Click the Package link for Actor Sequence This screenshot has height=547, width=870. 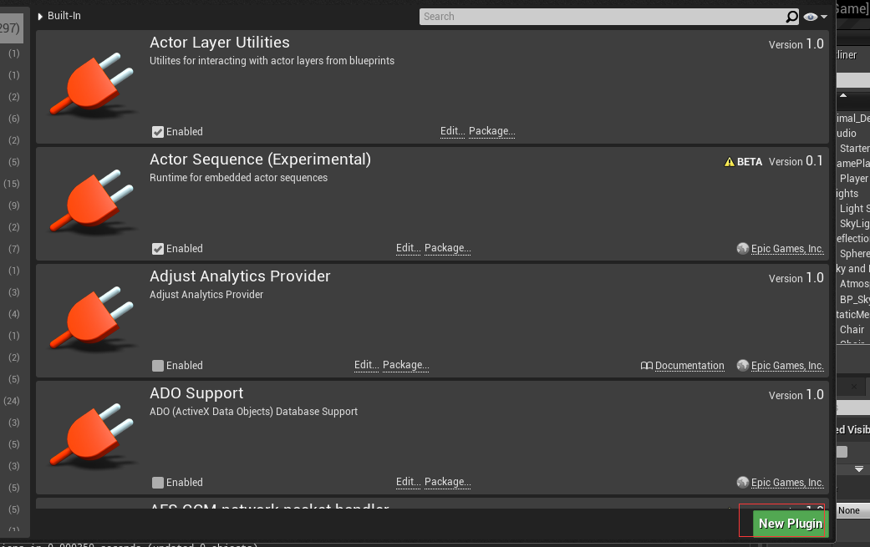click(x=448, y=248)
